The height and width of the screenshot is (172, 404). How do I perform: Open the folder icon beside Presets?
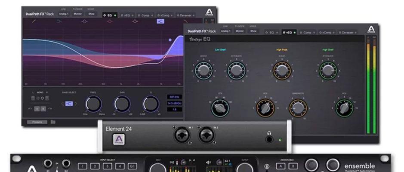pos(53,122)
